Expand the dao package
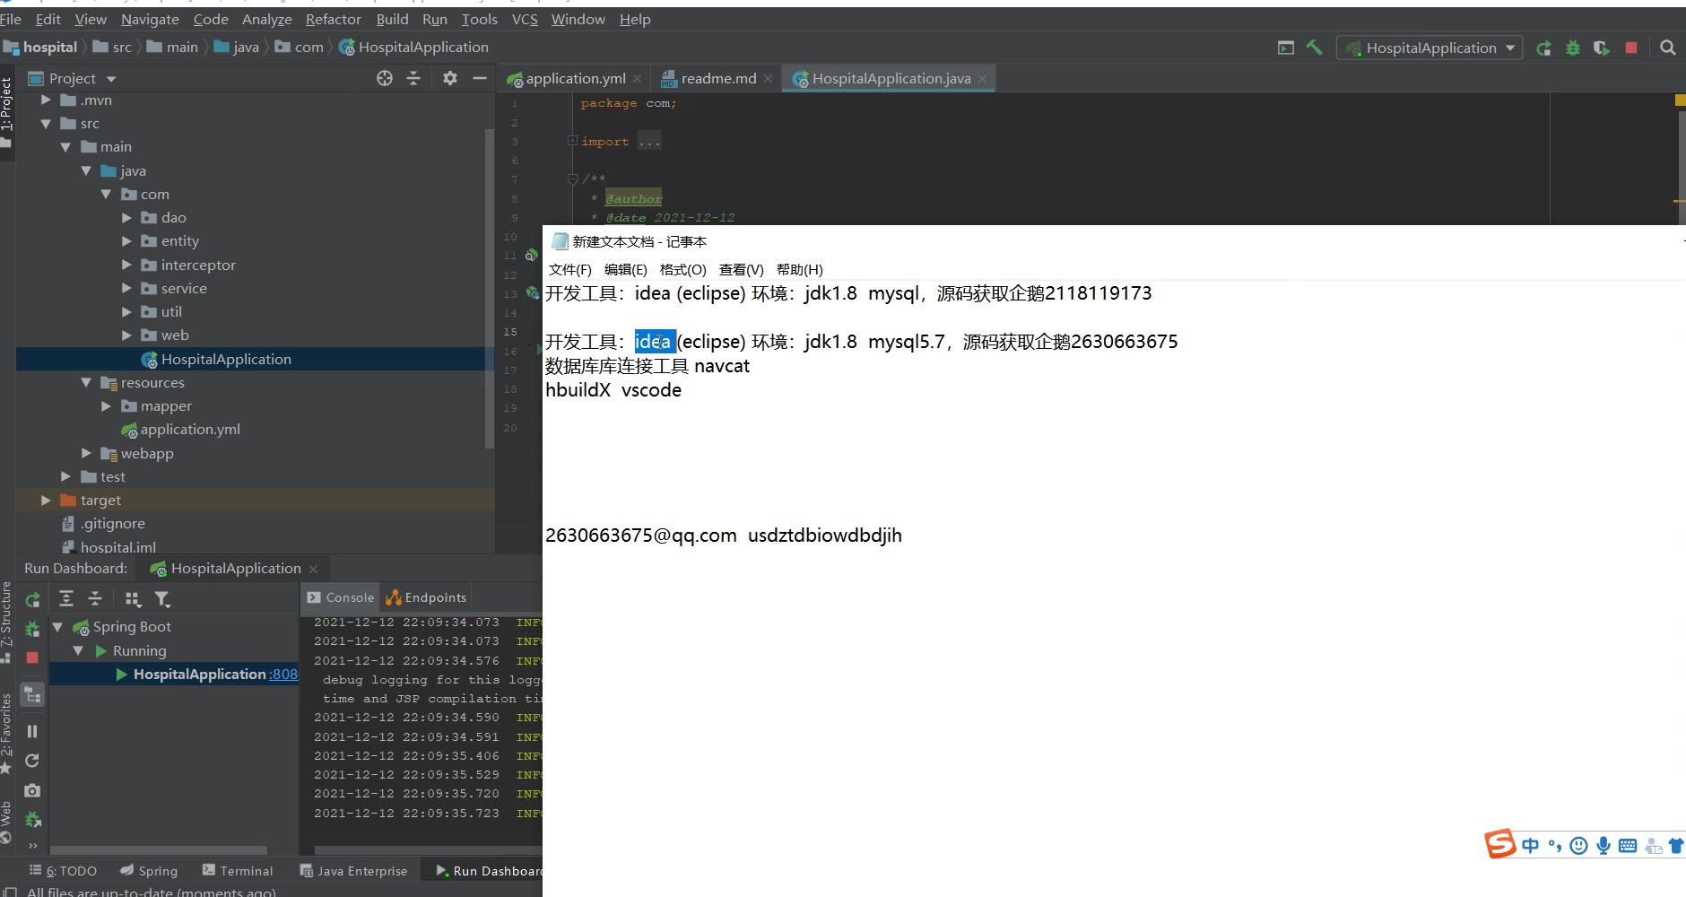1686x897 pixels. [126, 217]
